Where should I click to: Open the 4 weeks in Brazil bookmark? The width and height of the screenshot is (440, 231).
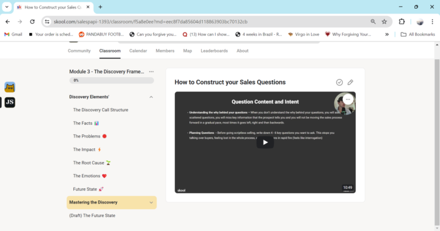click(258, 34)
